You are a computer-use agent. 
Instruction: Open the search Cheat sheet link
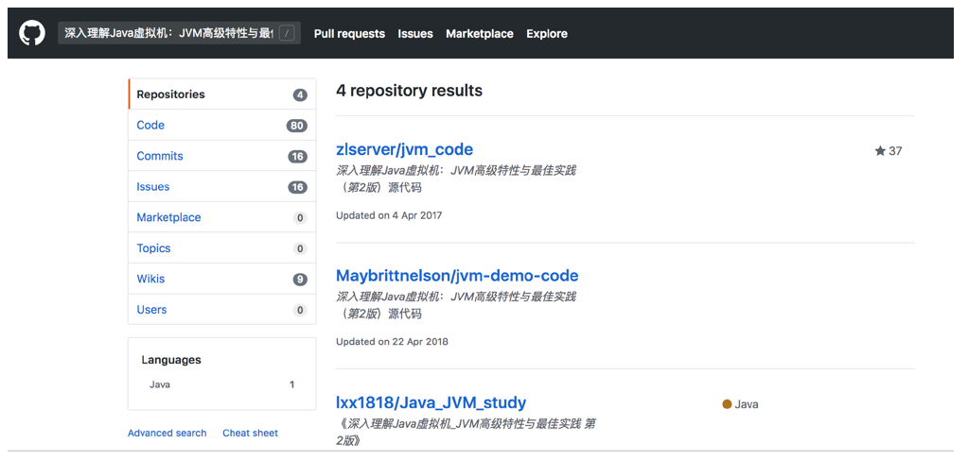tap(250, 433)
